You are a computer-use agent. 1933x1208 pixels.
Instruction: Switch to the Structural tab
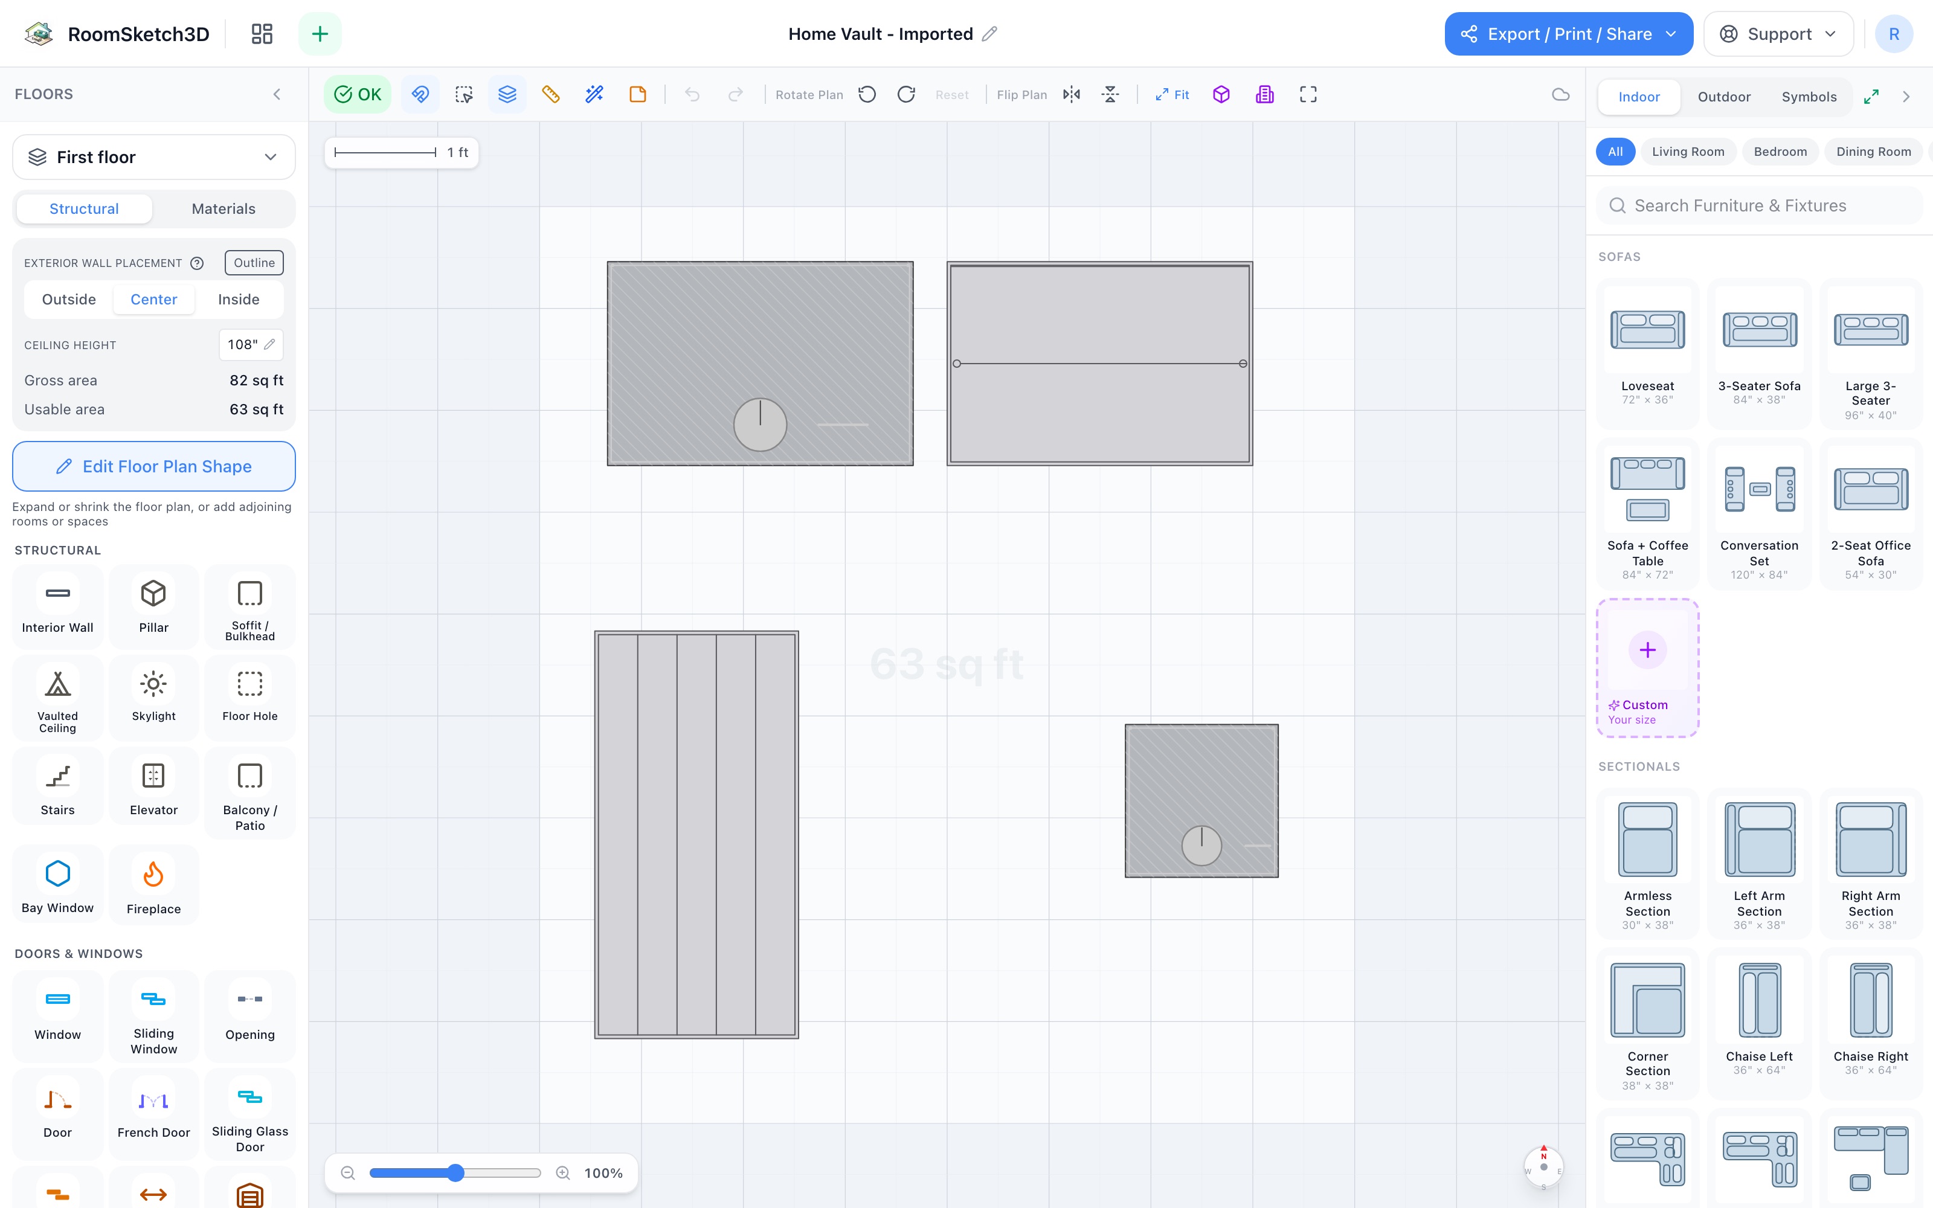tap(84, 208)
